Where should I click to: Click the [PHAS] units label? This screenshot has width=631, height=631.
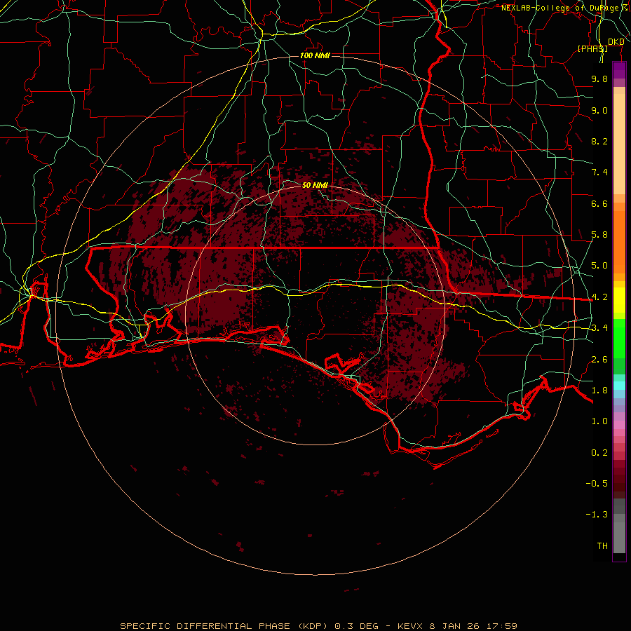click(x=592, y=48)
